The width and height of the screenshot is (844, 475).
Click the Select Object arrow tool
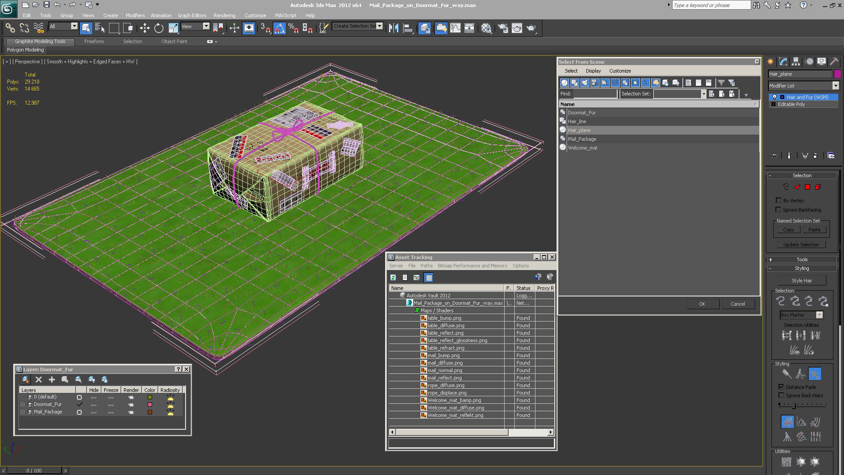(x=86, y=28)
